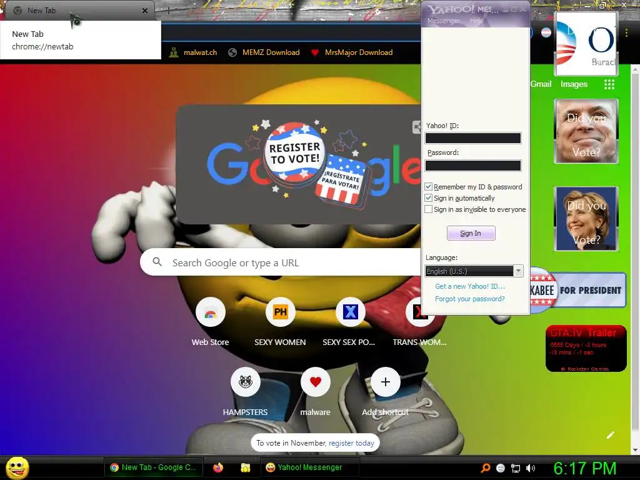Click the Huckabee 'FOR PRESIDENT' banner gadget
The width and height of the screenshot is (640, 480).
click(x=578, y=290)
